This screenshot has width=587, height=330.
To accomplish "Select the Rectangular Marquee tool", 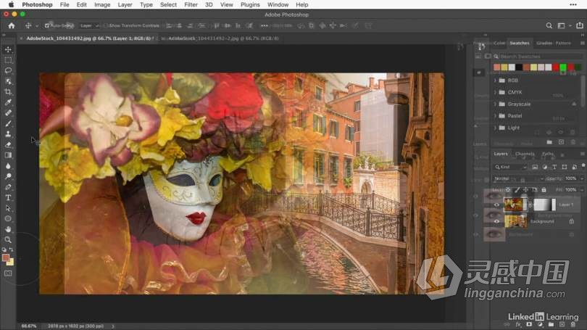I will tap(8, 60).
